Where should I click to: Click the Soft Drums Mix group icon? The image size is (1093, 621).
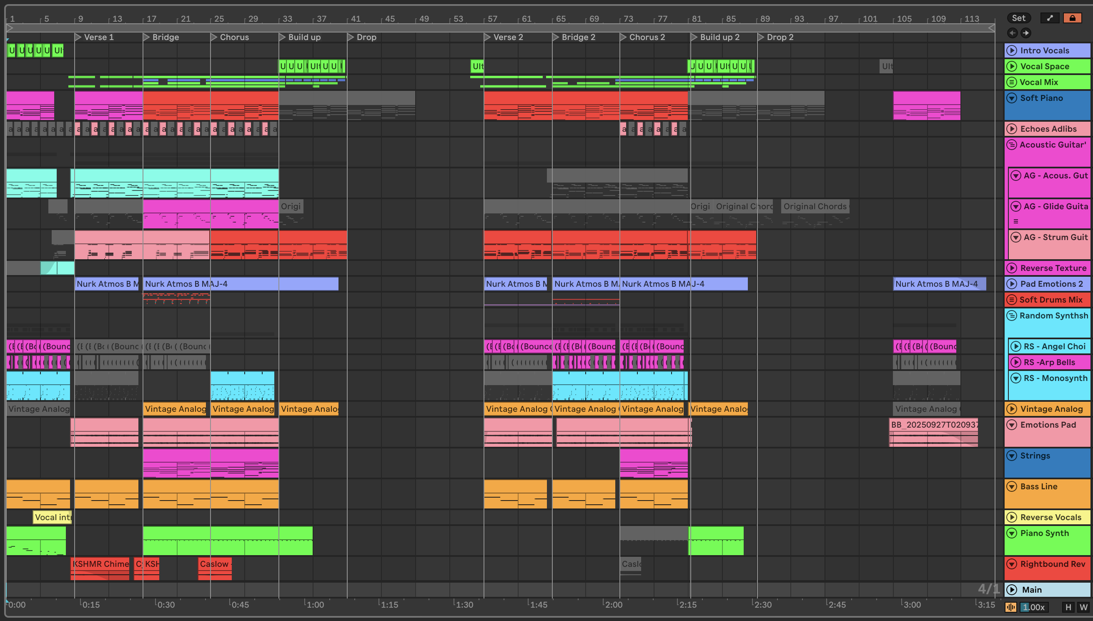tap(1012, 299)
